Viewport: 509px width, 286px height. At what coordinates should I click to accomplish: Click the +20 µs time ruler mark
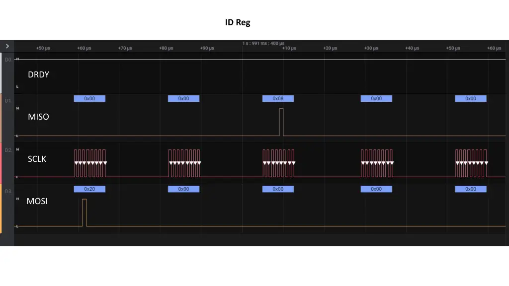click(x=330, y=48)
